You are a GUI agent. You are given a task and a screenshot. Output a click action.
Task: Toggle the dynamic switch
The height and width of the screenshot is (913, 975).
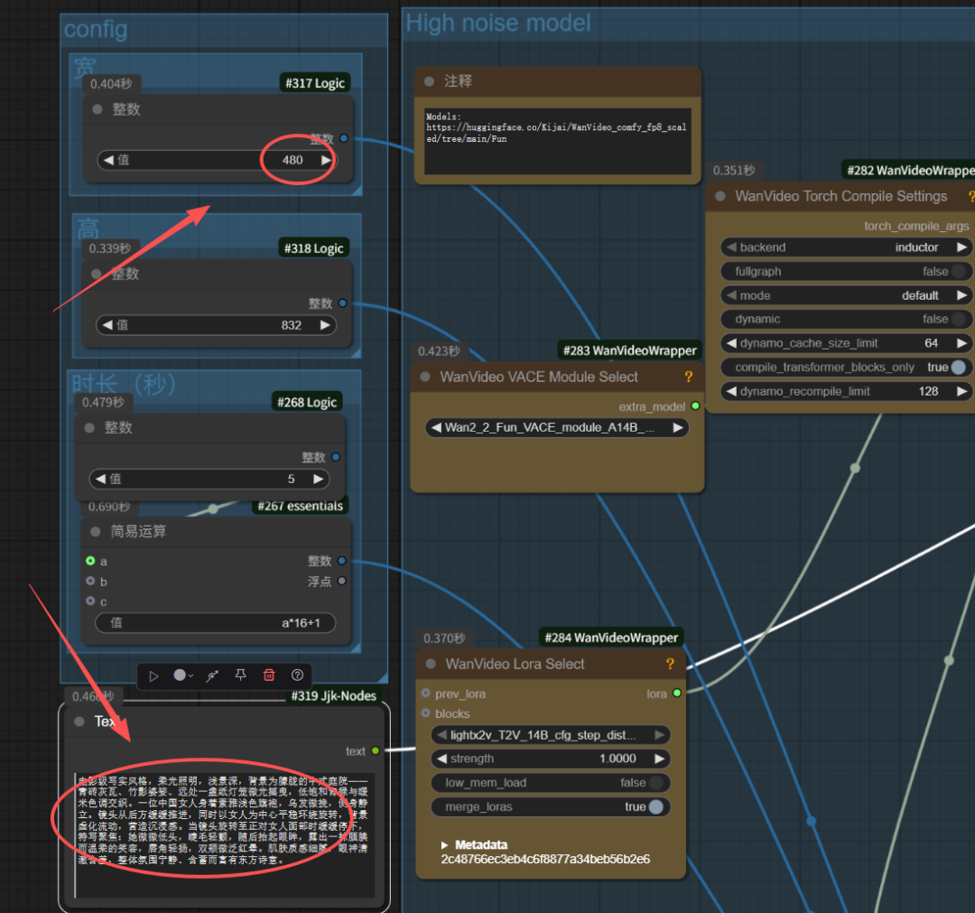[x=959, y=319]
